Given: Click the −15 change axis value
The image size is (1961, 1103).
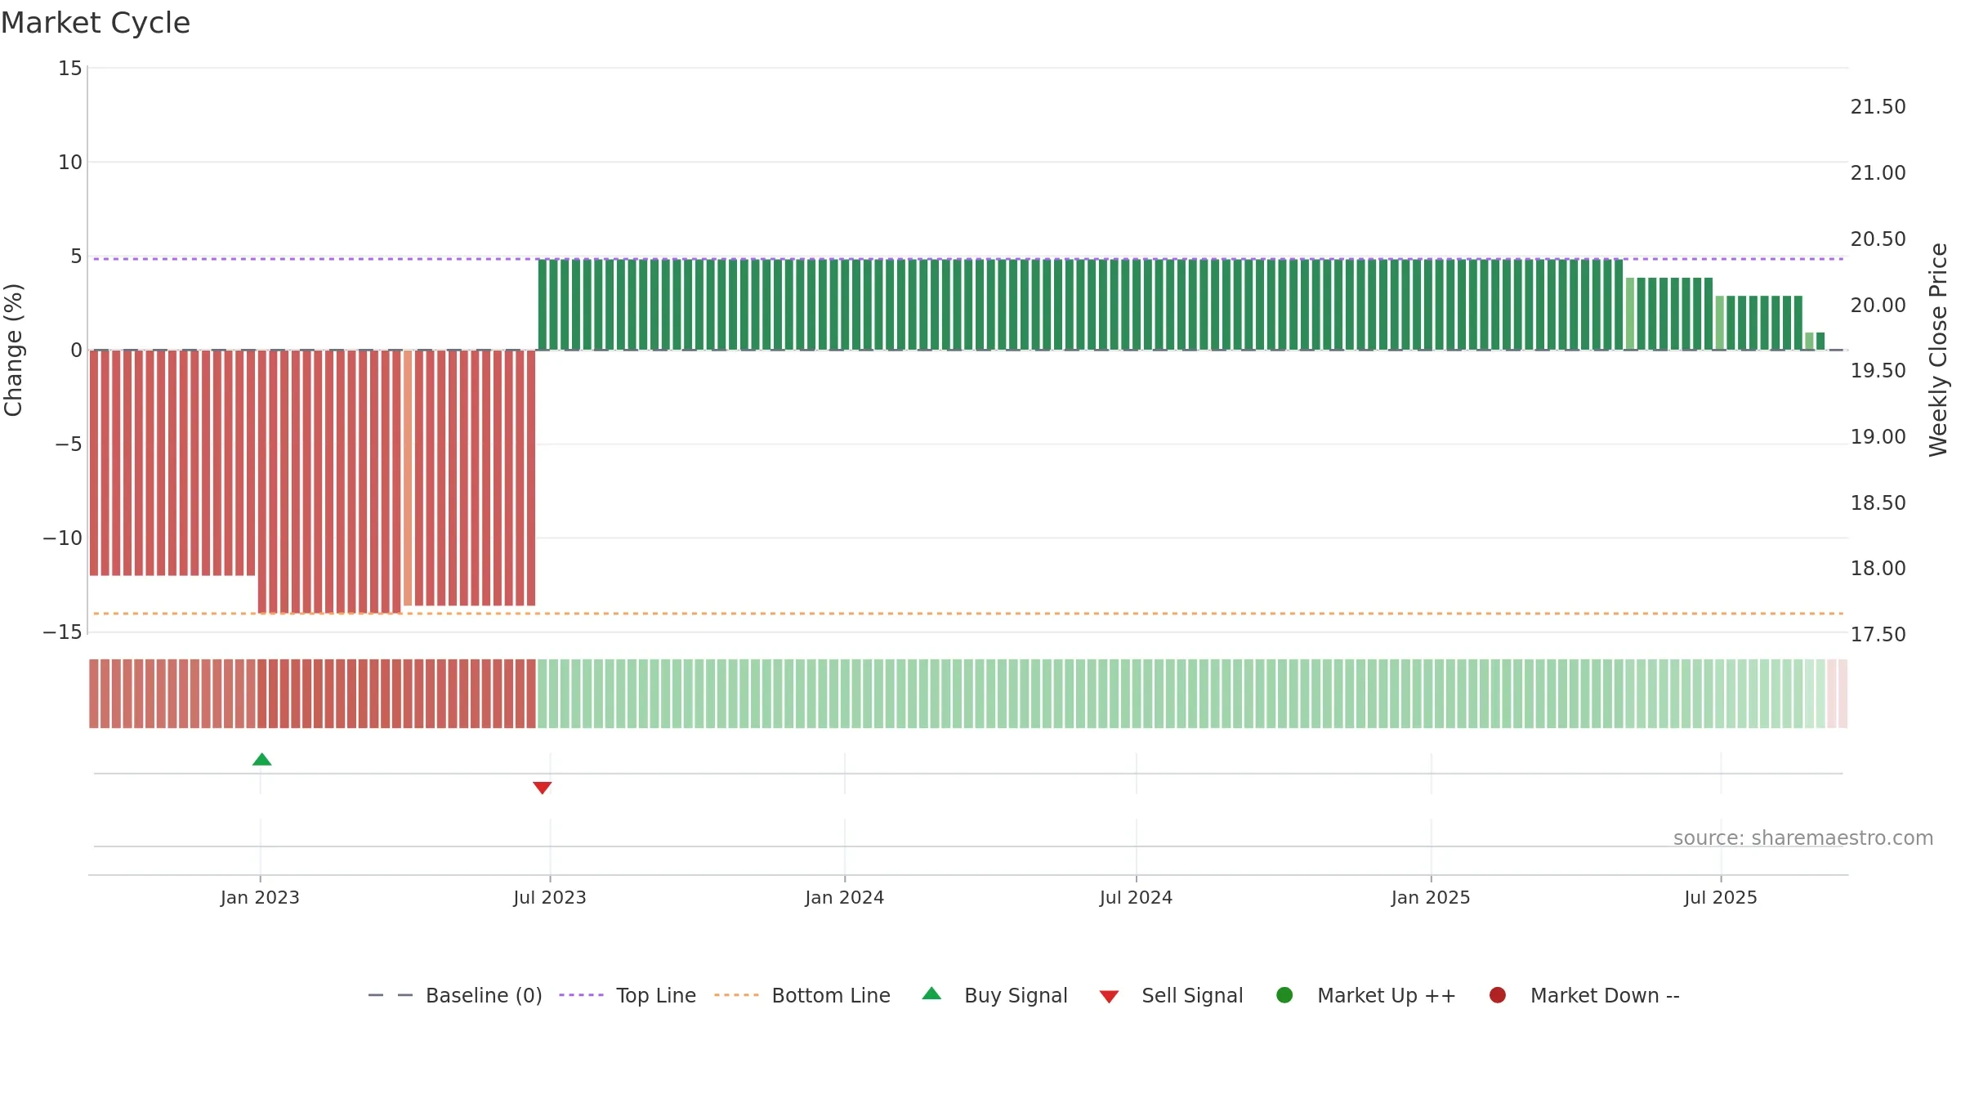Looking at the screenshot, I should [x=63, y=632].
